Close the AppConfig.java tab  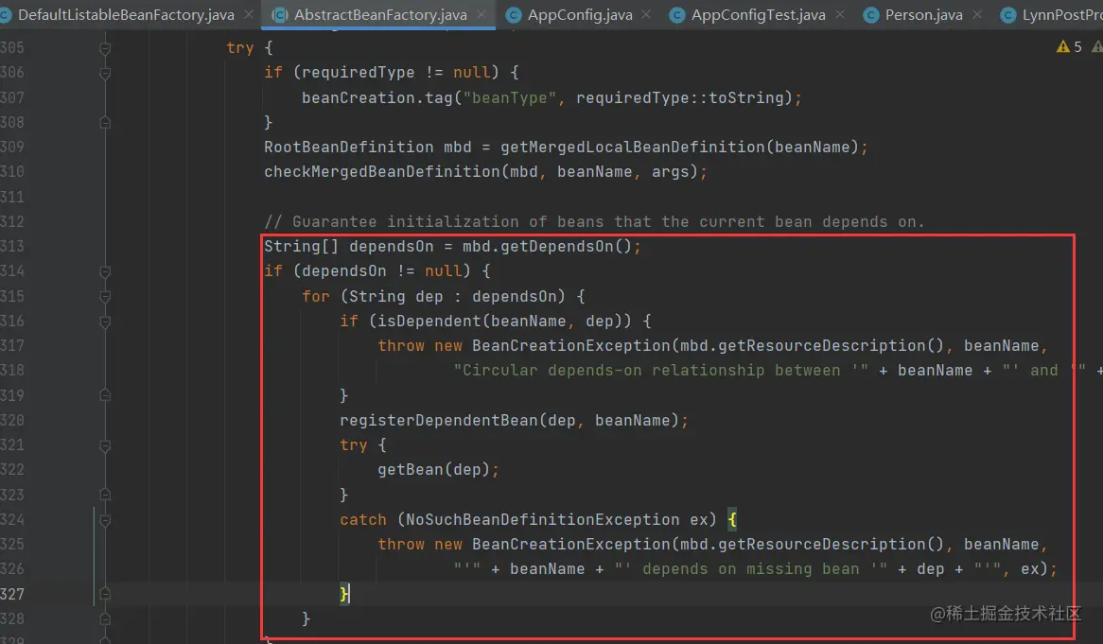pos(646,14)
